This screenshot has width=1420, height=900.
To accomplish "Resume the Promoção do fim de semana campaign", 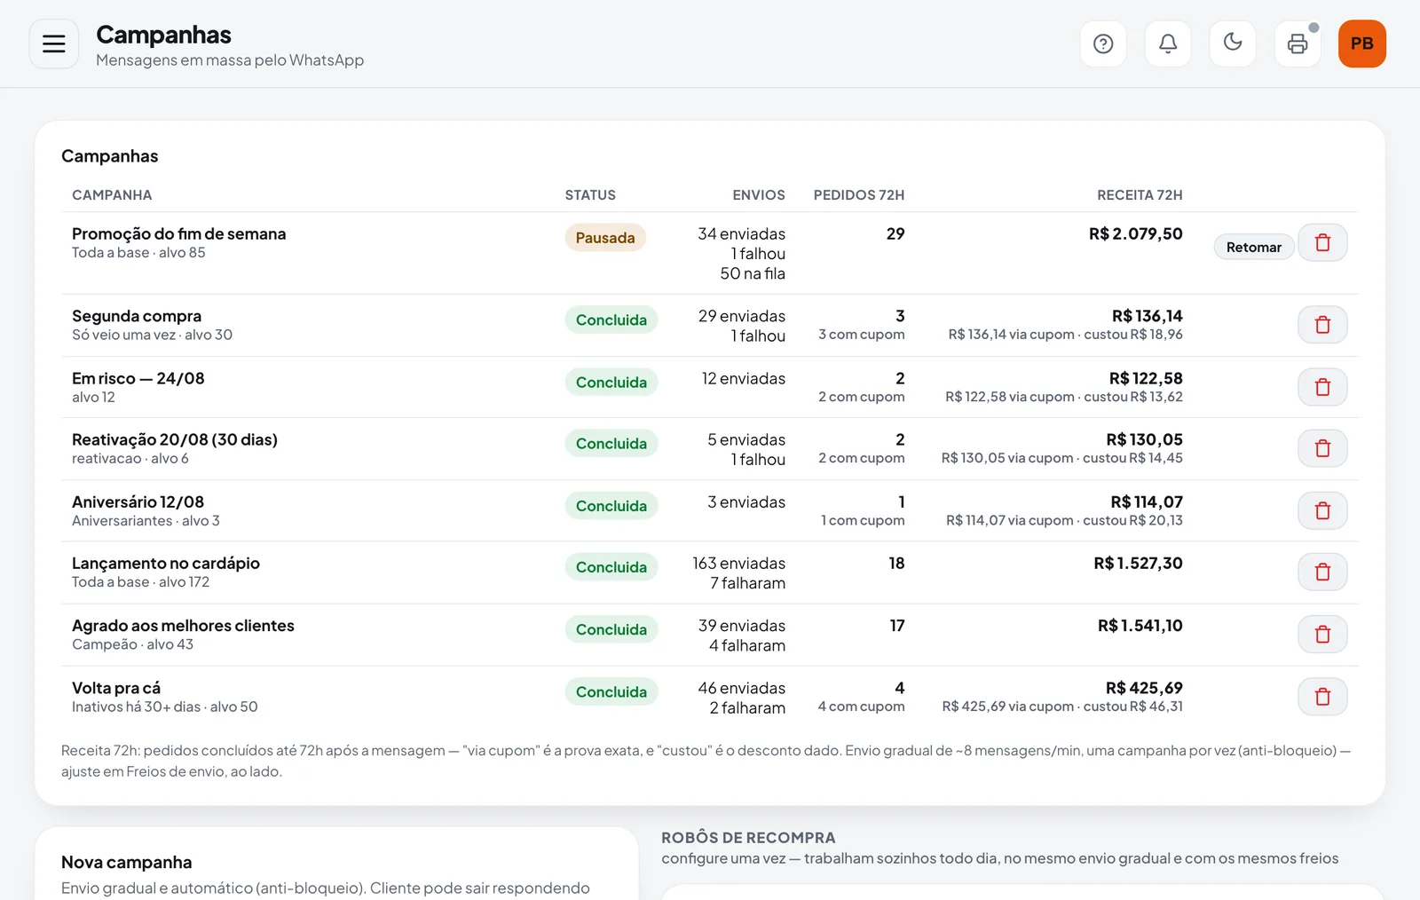I will tap(1254, 247).
